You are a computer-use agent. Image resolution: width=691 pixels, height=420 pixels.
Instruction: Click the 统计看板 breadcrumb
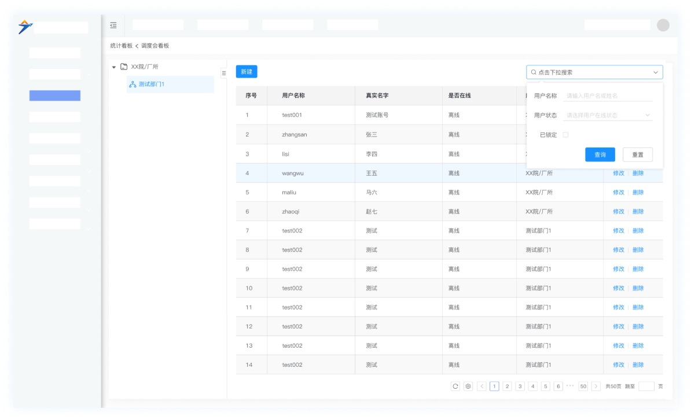[x=122, y=46]
